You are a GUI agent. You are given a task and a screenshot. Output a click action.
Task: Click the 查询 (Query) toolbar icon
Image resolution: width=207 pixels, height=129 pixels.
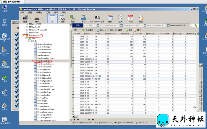point(110,19)
